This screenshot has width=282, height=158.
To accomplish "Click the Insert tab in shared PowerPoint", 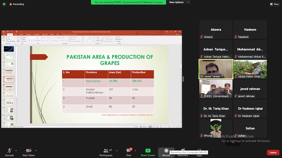I will click(15, 35).
